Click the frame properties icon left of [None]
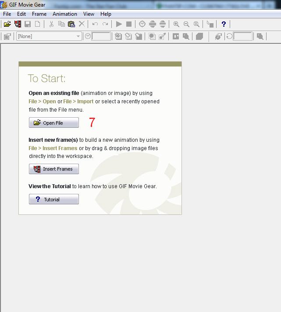 pyautogui.click(x=7, y=36)
